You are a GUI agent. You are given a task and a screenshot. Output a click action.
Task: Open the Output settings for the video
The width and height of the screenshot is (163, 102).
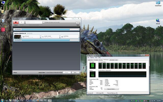31,37
